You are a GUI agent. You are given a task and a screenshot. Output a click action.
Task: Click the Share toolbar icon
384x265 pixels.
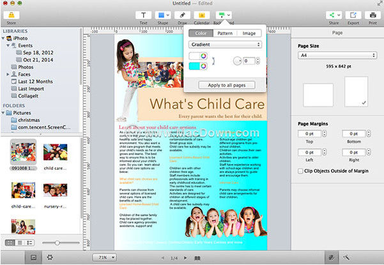tap(332, 15)
